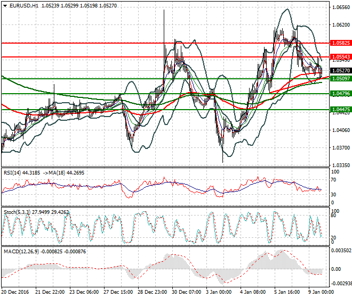Select the 27 Dec 15:00 time axis label
352x298 pixels.
pos(118,292)
